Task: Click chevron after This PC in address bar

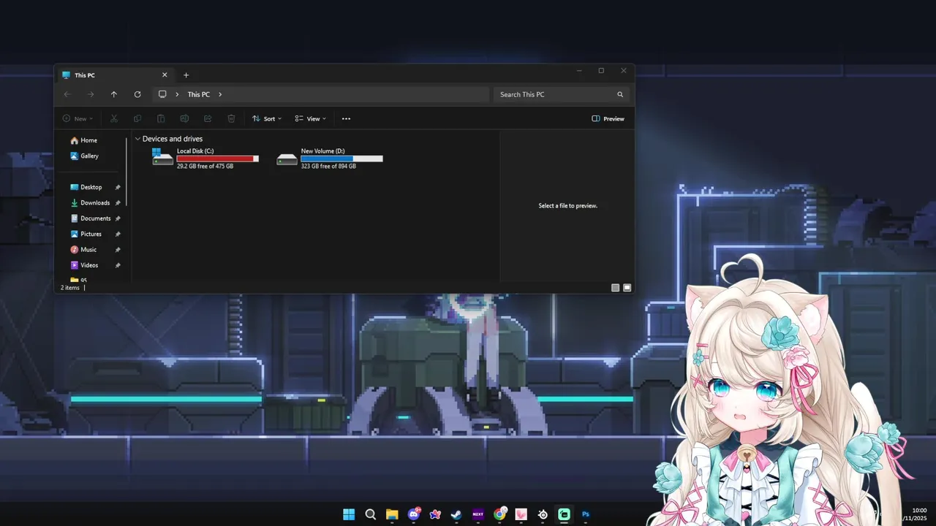Action: click(x=220, y=94)
